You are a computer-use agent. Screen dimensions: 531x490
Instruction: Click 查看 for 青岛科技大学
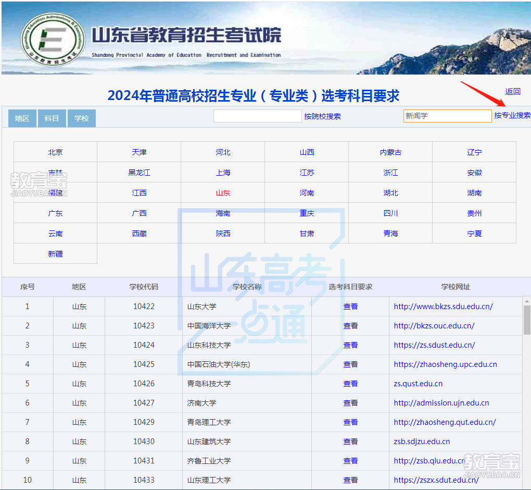pos(350,384)
